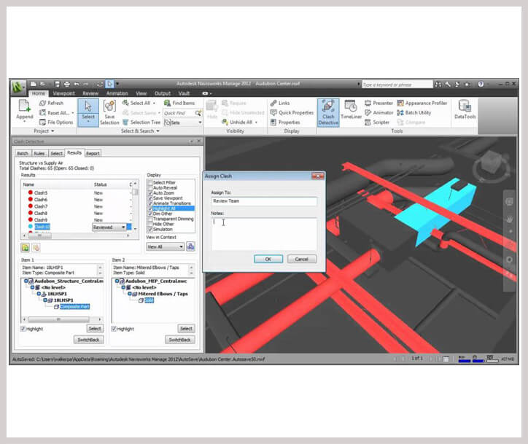
Task: Open the Properties panel icon
Action: 273,122
